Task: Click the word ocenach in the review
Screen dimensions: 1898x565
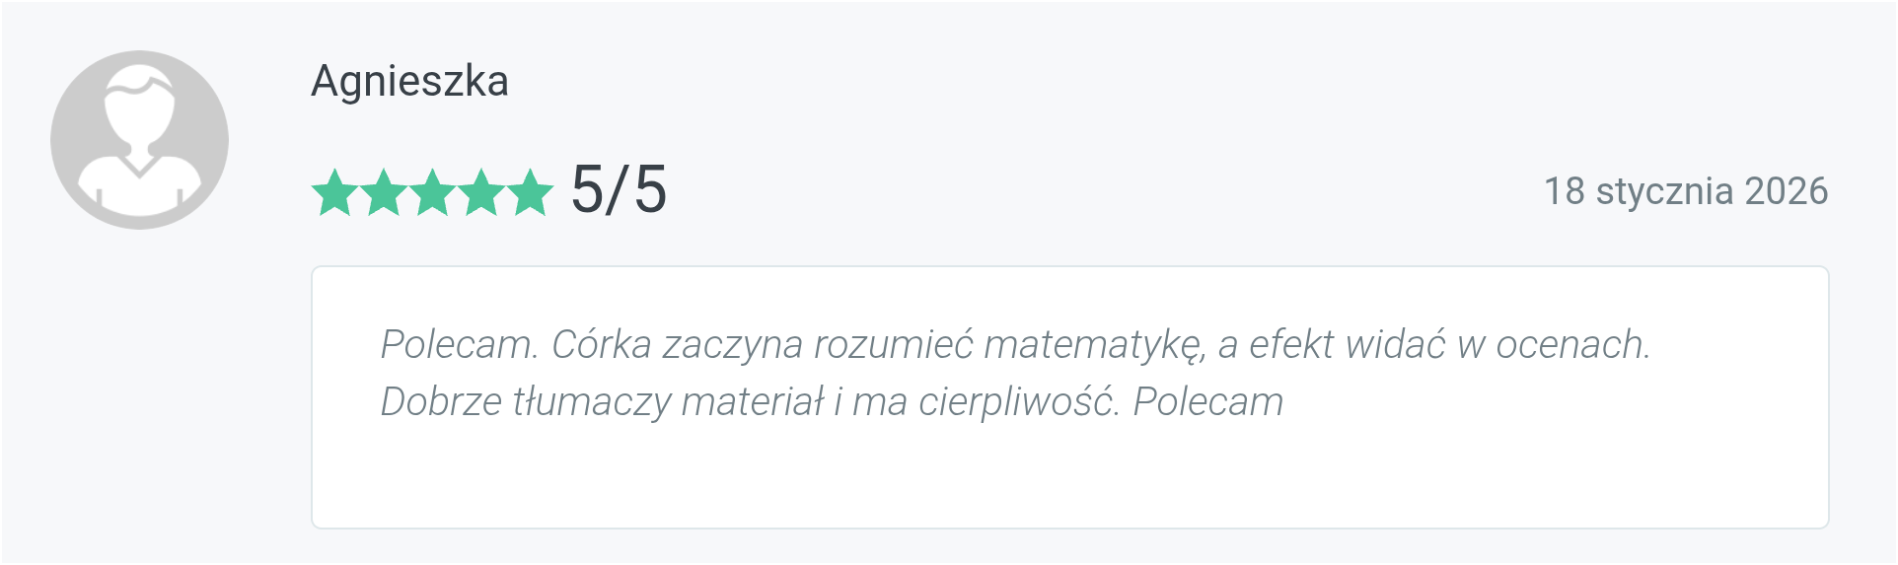Action: [1571, 345]
